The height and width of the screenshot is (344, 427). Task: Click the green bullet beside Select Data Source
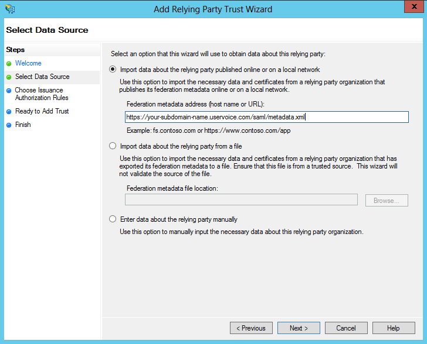tap(9, 77)
